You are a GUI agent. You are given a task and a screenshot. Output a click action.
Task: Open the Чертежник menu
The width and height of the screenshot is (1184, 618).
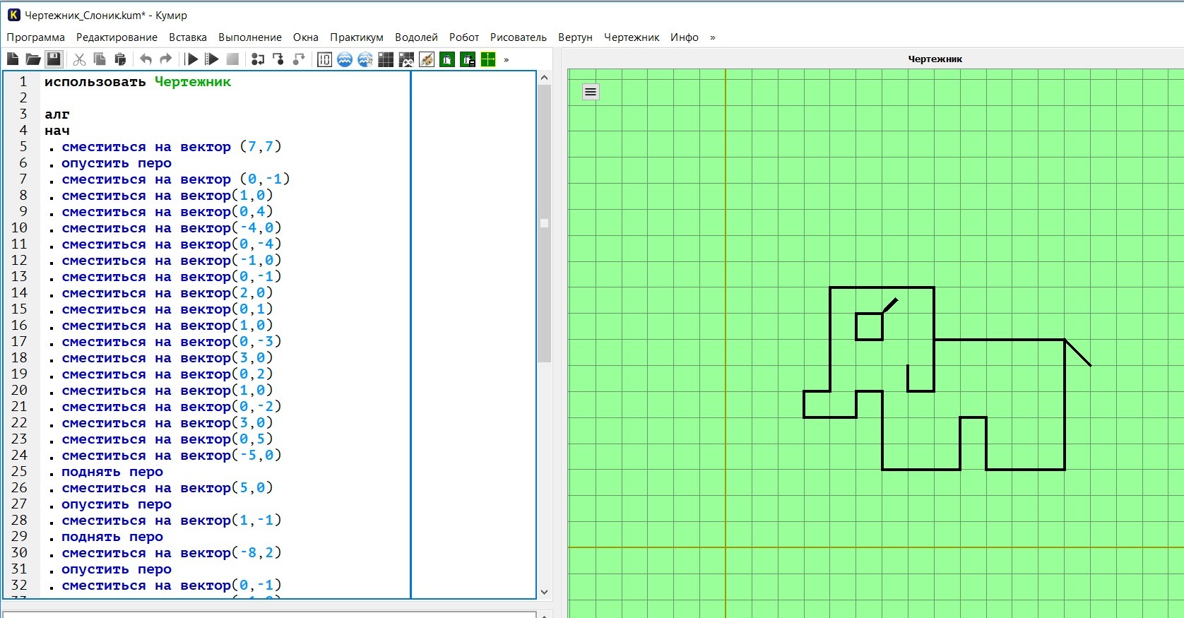(631, 37)
